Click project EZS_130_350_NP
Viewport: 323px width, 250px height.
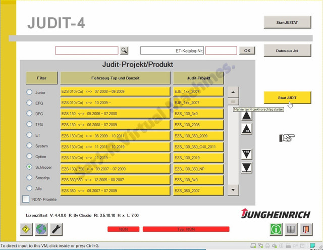click(198, 169)
